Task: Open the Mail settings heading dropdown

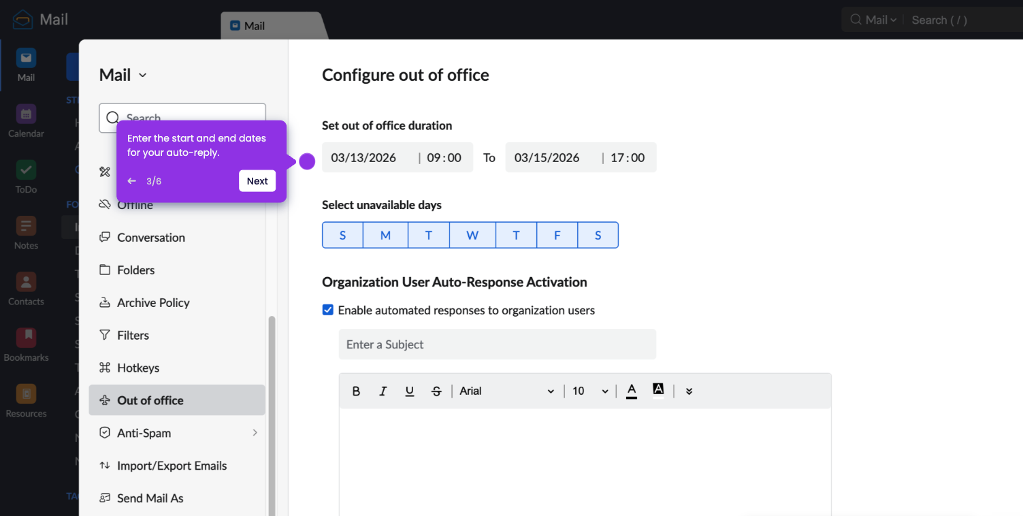Action: pyautogui.click(x=123, y=75)
